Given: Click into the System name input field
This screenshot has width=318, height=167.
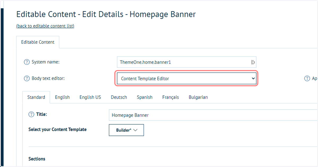Looking at the screenshot, I should coord(187,62).
